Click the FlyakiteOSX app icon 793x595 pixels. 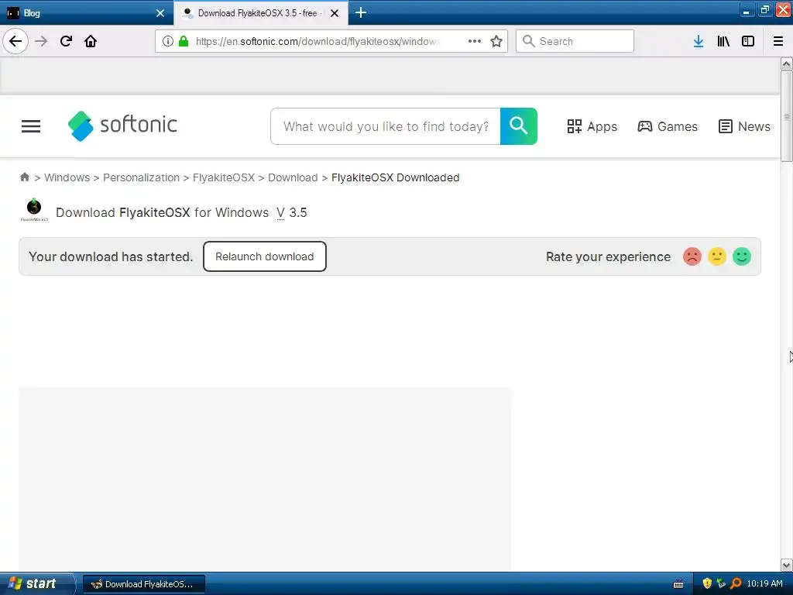[34, 210]
